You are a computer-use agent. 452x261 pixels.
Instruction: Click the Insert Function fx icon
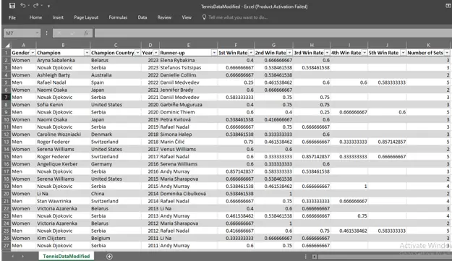tap(86, 33)
